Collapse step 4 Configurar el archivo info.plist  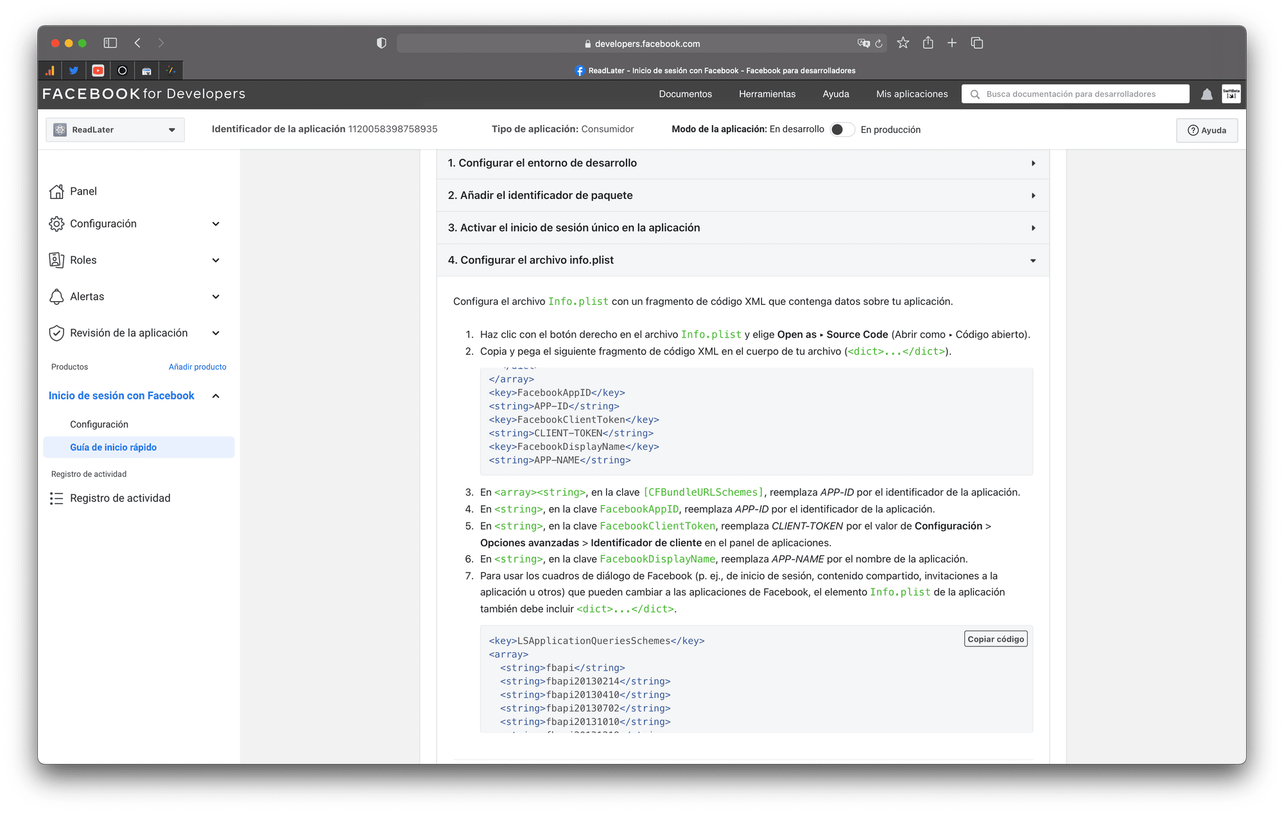[x=743, y=260]
